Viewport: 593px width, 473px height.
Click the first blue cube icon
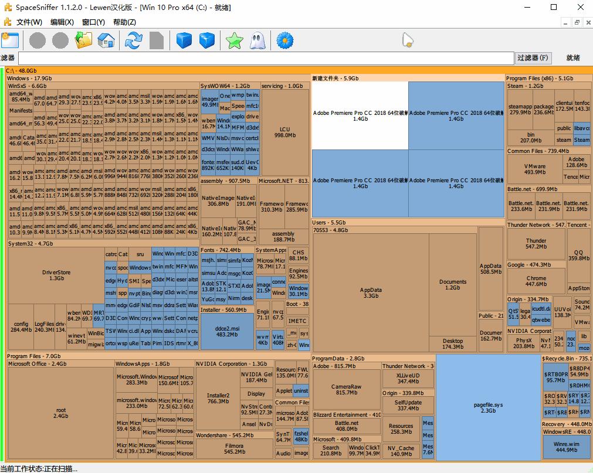point(184,40)
